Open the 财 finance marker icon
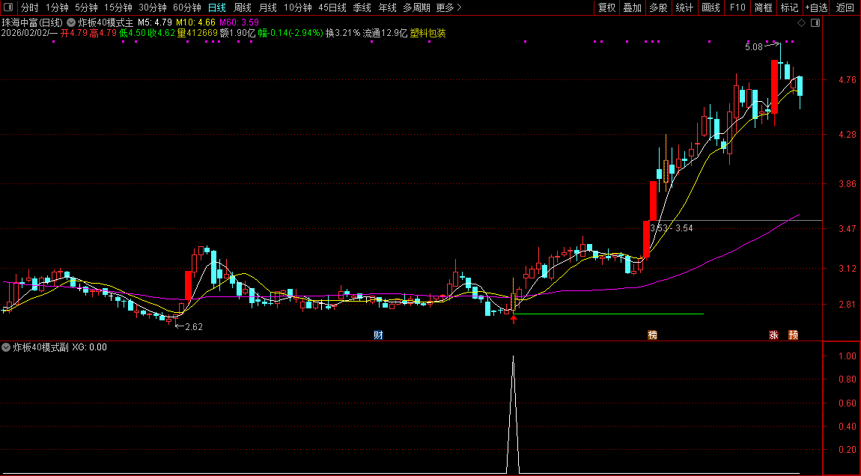This screenshot has height=476, width=861. 378,335
